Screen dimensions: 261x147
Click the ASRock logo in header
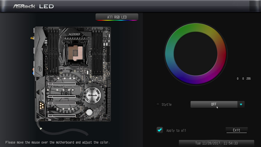pos(24,6)
